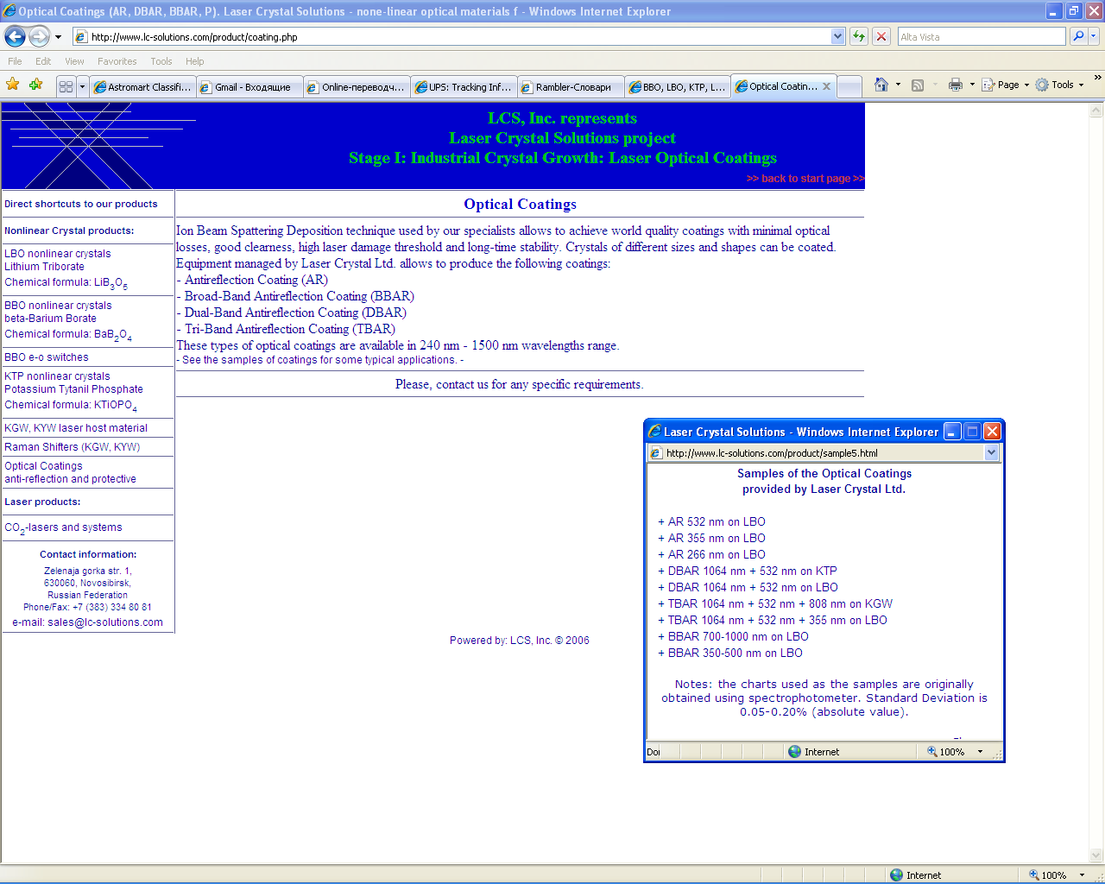Switch to the Rambler-Словари tab
The image size is (1105, 884).
click(x=571, y=87)
